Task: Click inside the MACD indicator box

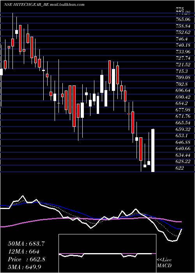Action: 107,253
